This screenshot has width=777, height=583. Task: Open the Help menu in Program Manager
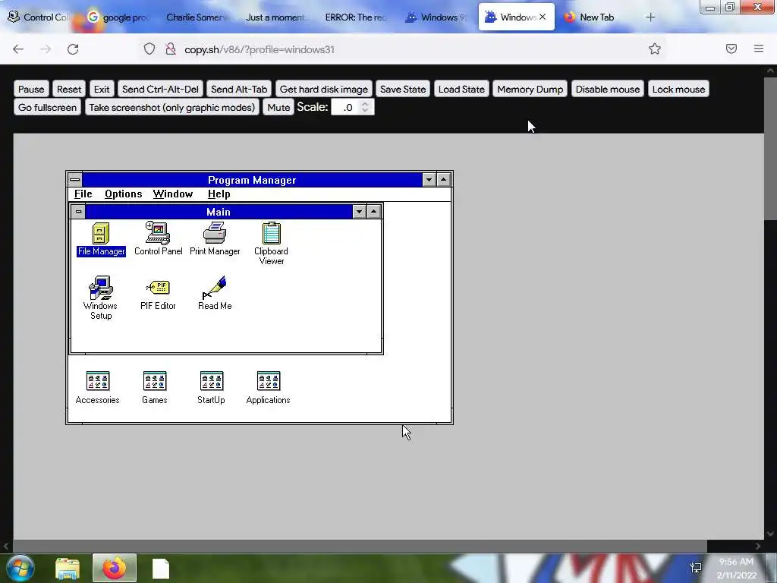point(219,194)
